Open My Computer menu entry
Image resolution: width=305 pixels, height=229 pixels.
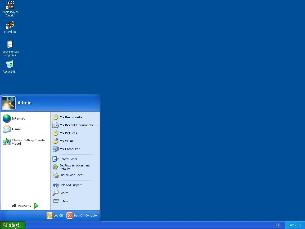pos(75,149)
